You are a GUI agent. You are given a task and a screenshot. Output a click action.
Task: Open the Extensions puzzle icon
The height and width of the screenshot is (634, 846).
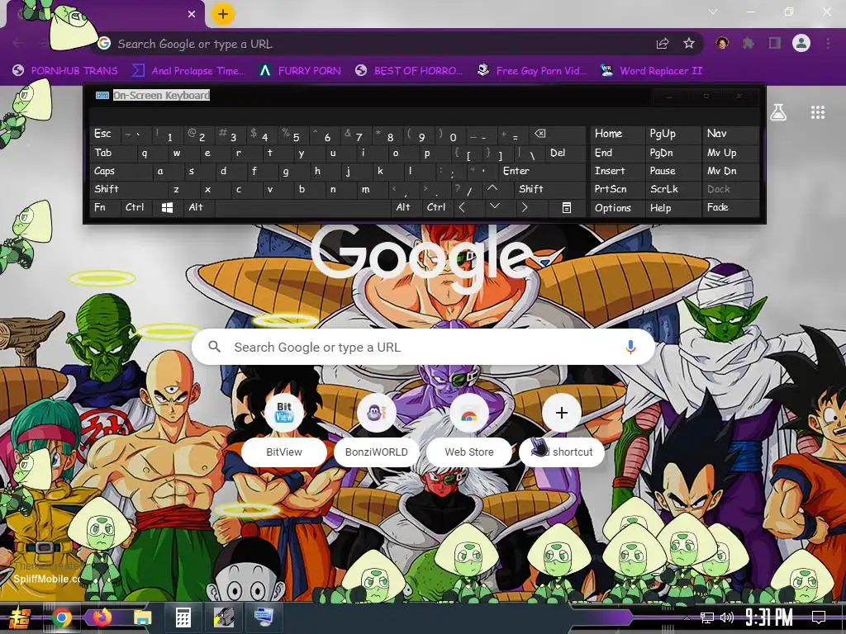click(x=749, y=44)
